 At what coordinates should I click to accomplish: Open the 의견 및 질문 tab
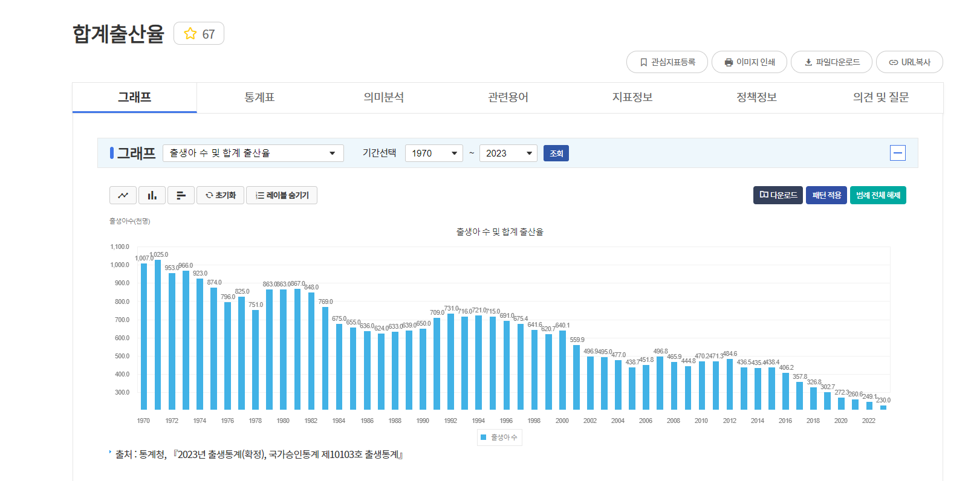coord(881,97)
